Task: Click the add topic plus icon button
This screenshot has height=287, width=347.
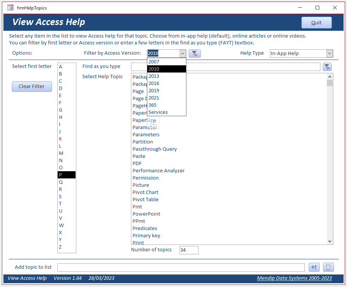Action: (314, 267)
